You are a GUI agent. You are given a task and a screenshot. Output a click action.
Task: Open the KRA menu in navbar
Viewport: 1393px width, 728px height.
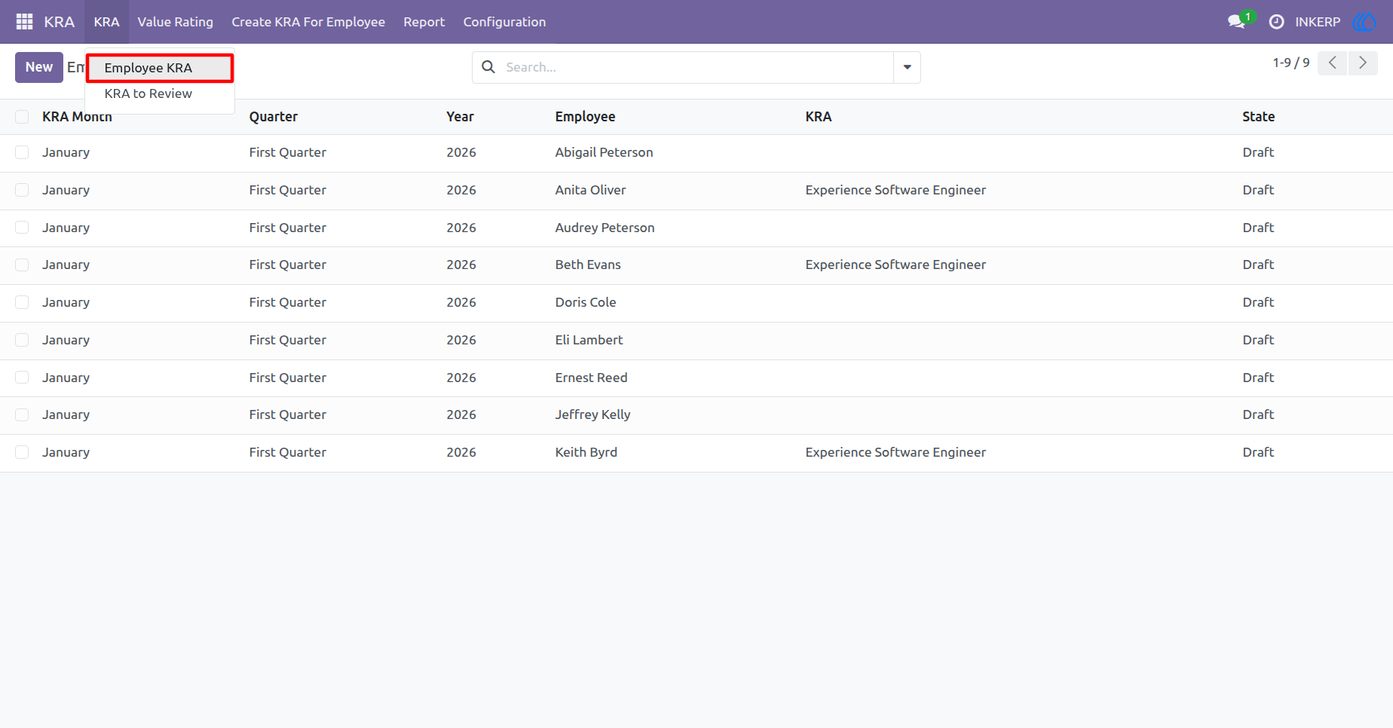click(x=106, y=22)
